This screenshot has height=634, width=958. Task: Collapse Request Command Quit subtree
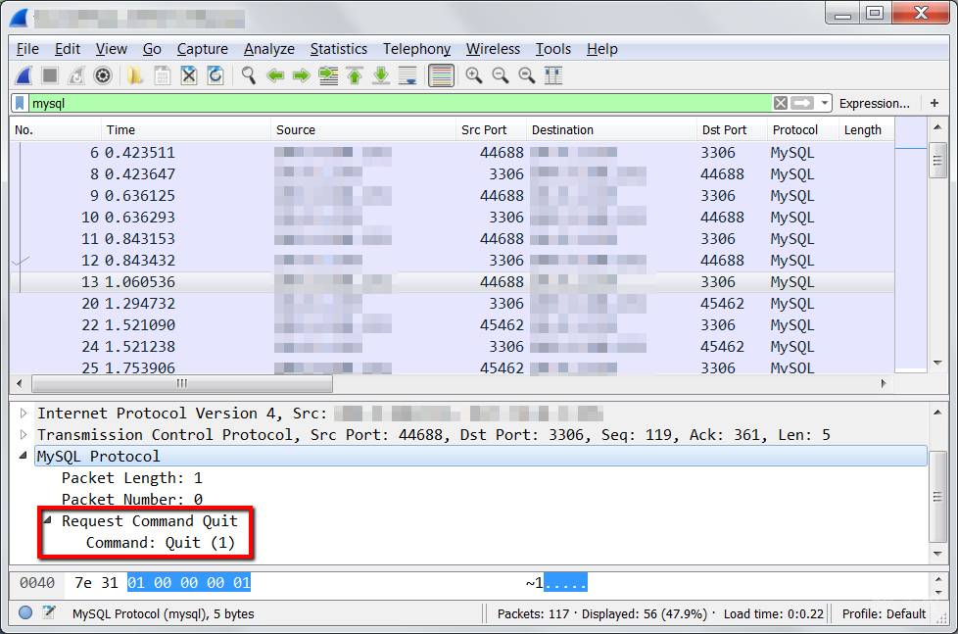tap(48, 520)
